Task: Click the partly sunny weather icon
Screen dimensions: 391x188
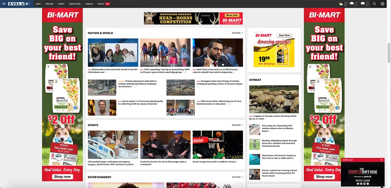Action: (341, 4)
